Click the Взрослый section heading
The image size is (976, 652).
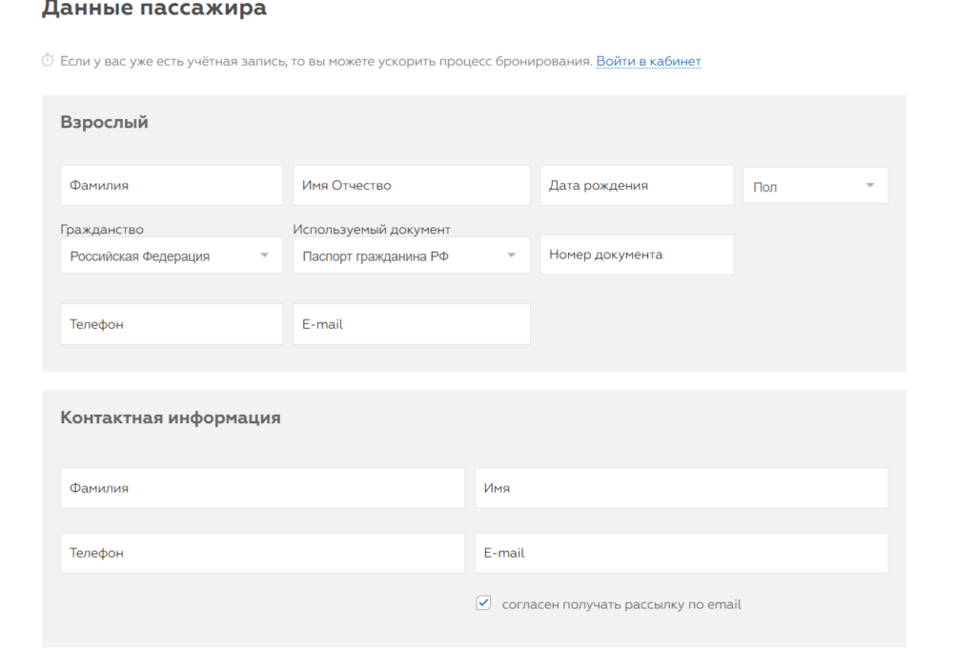104,122
